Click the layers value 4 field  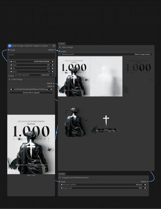tap(32, 71)
